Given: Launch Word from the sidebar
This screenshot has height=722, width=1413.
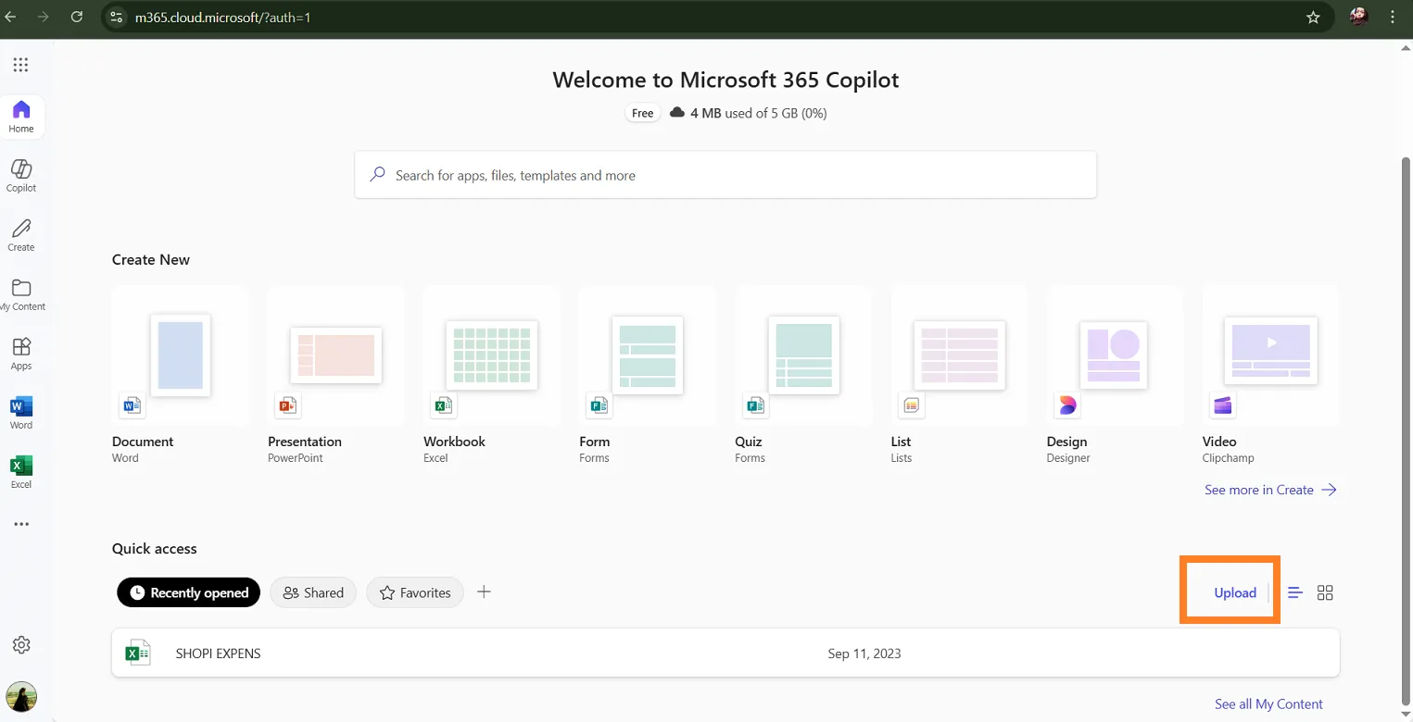Looking at the screenshot, I should coord(21,413).
